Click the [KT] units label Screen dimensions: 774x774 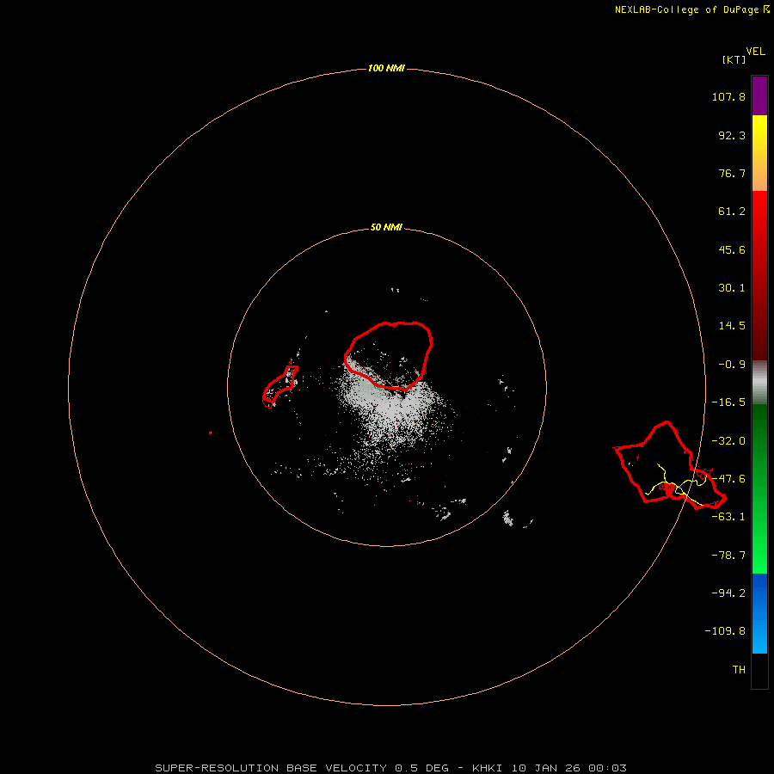pos(734,60)
